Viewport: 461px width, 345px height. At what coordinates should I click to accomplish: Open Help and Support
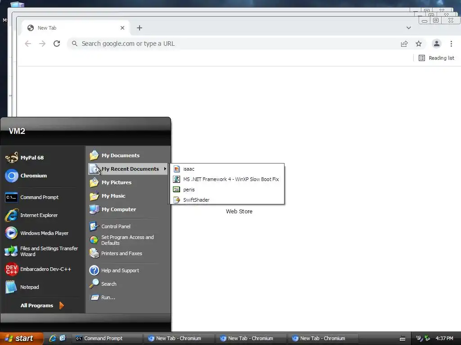click(114, 270)
